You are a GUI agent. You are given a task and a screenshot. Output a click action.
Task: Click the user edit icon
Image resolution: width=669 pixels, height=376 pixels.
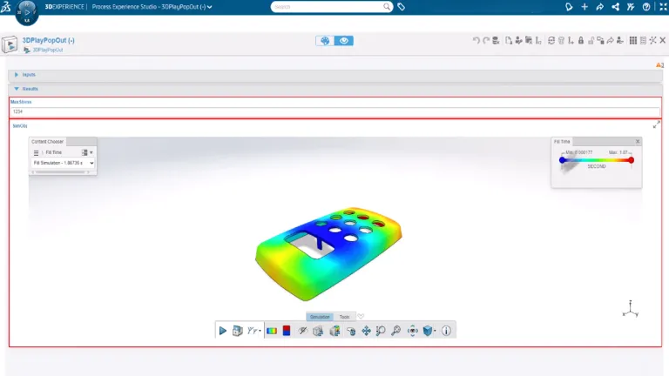[518, 41]
